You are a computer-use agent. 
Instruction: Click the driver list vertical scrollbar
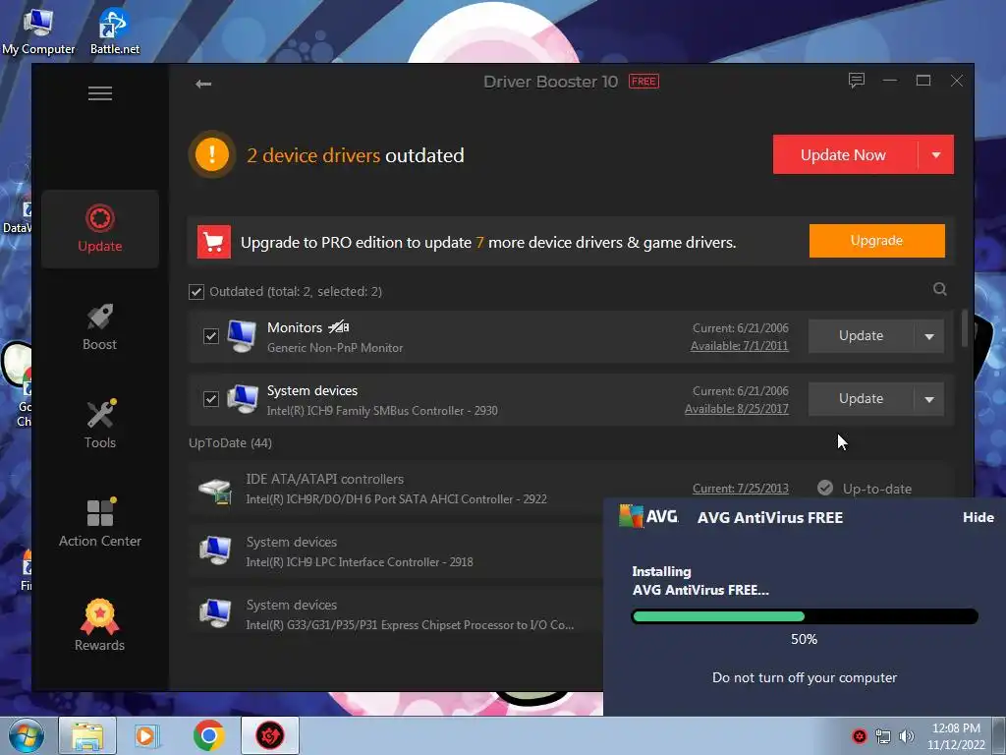965,328
